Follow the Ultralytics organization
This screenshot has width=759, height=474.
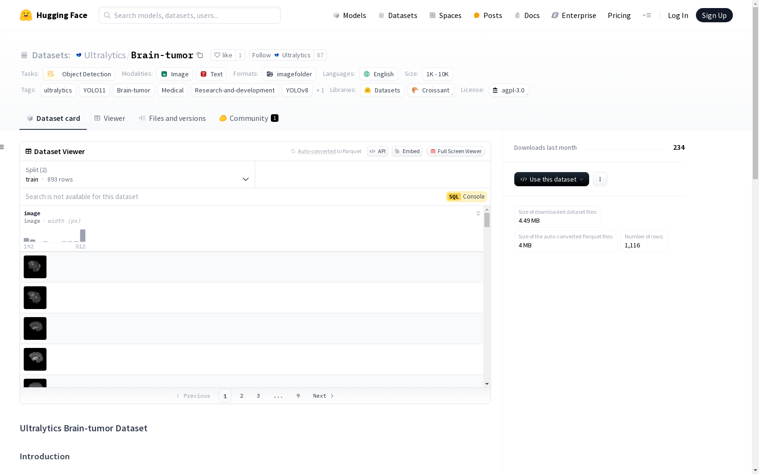[281, 55]
